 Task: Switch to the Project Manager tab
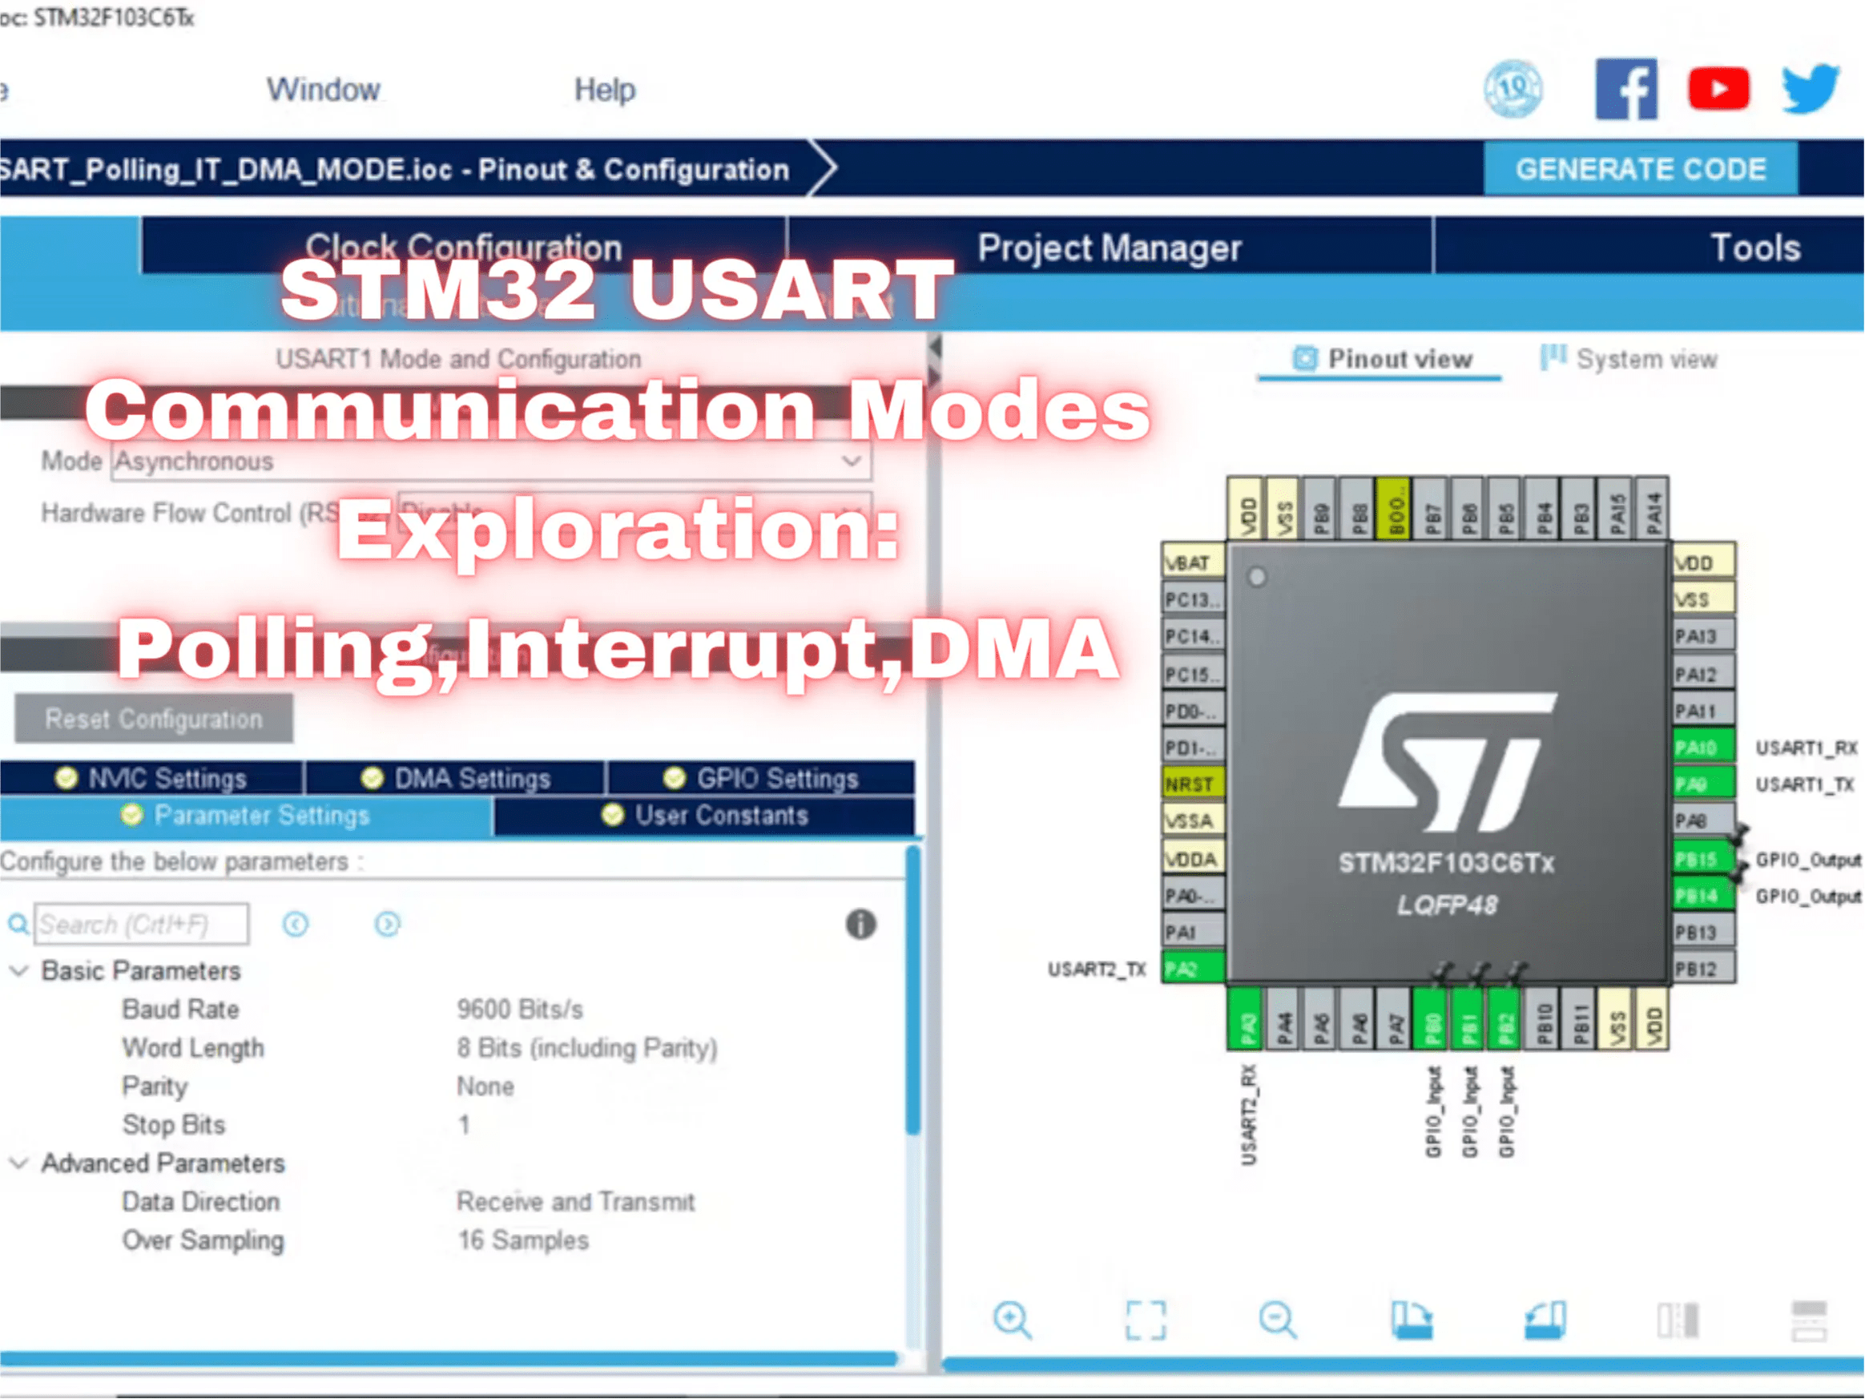(x=1109, y=247)
